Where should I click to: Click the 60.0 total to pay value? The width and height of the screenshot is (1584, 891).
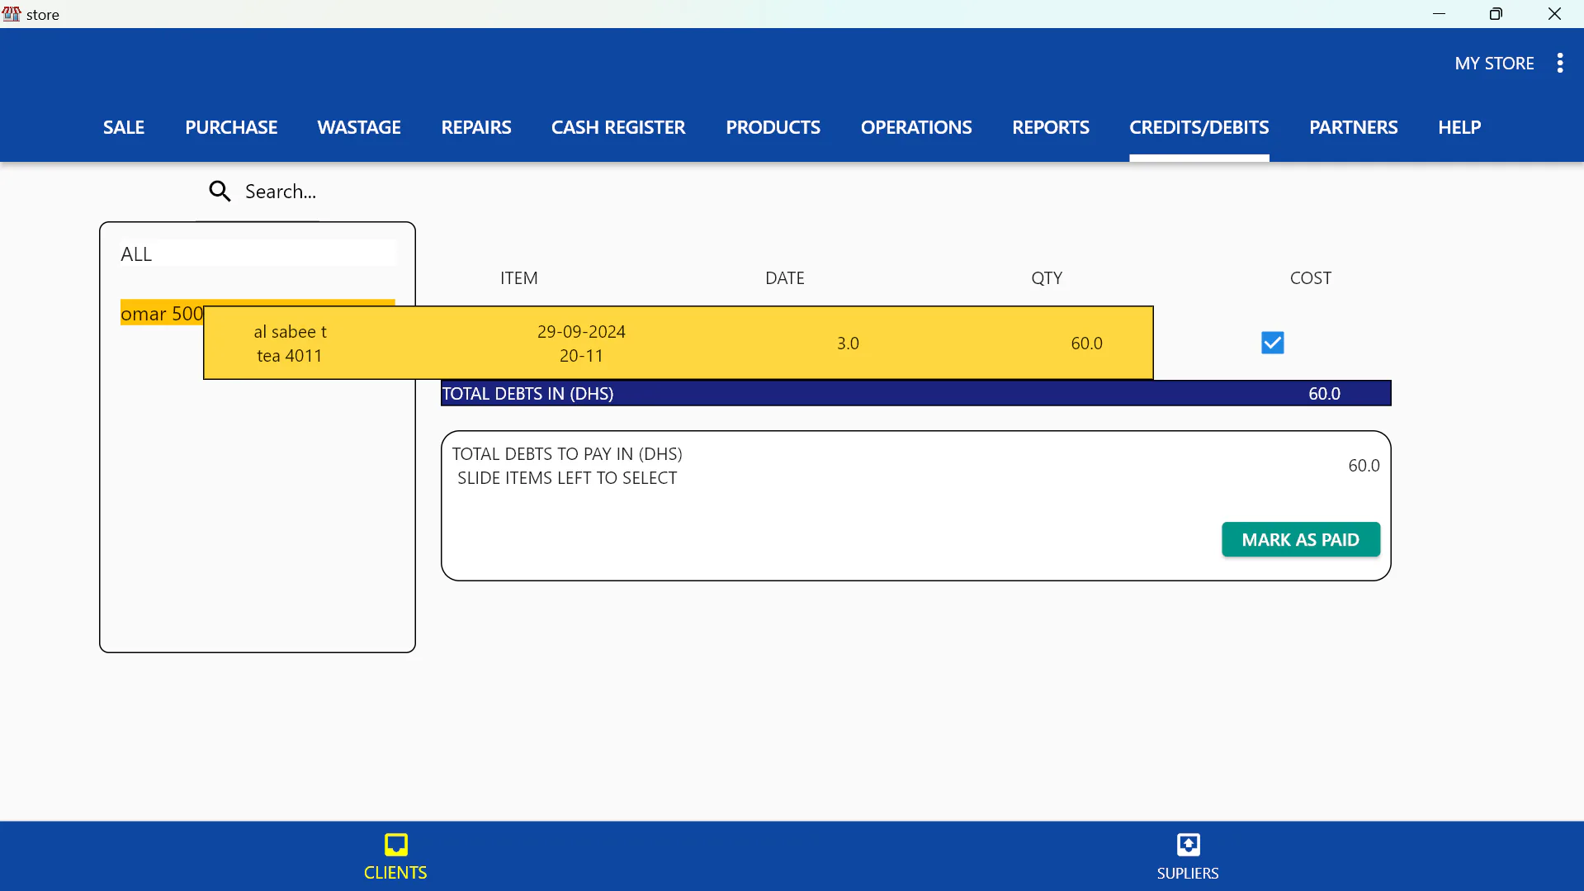[1364, 466]
